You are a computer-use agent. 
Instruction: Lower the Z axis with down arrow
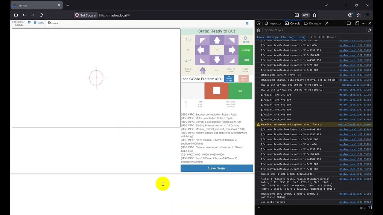coord(188,60)
